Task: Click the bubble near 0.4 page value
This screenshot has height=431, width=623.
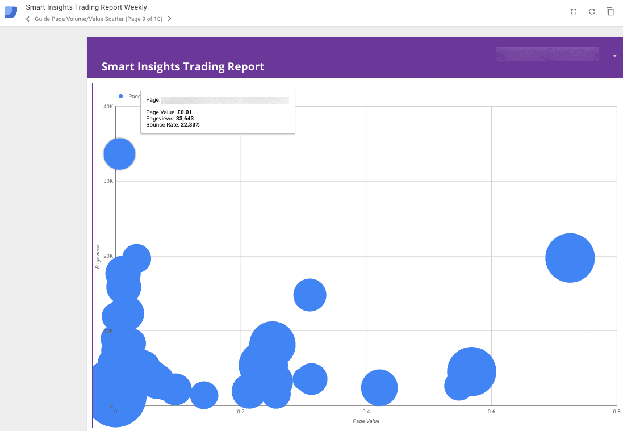Action: (x=379, y=388)
